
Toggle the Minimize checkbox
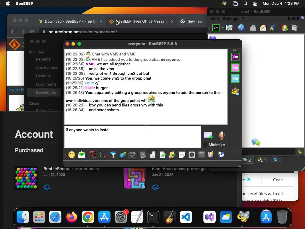click(x=205, y=145)
